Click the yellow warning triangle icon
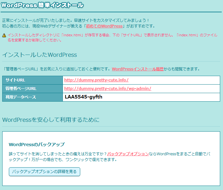The image size is (223, 190). (4, 35)
